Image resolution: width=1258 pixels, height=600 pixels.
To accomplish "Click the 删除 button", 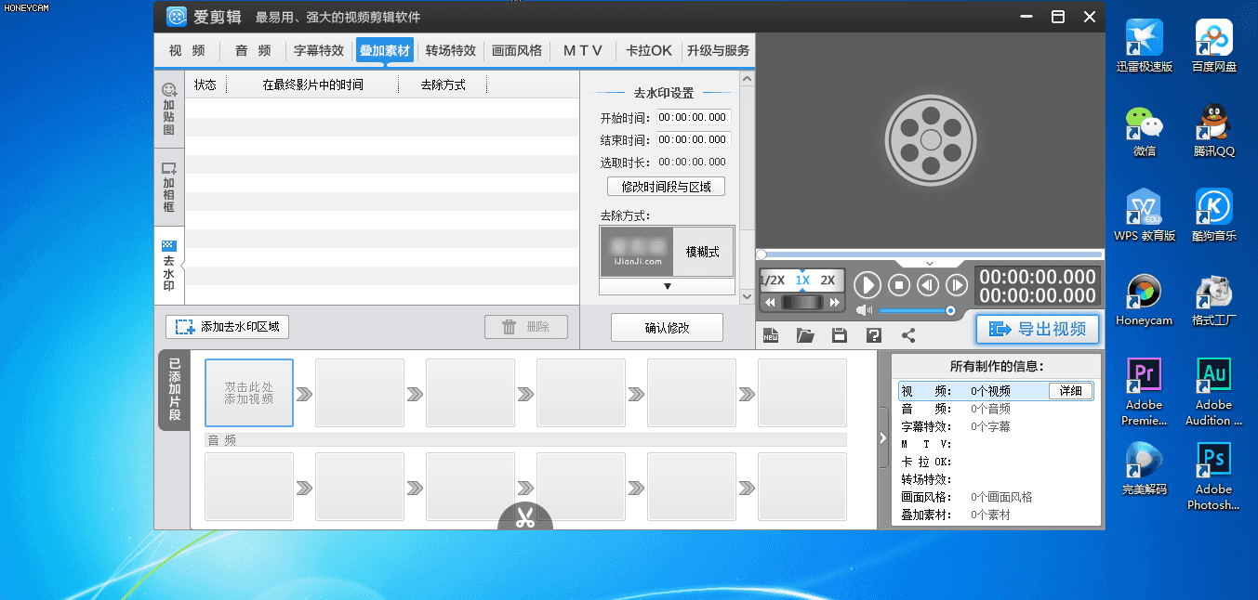I will 526,327.
